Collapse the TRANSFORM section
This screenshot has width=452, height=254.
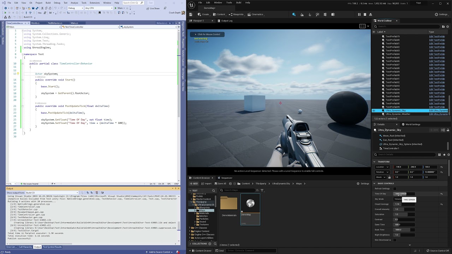pos(374,162)
